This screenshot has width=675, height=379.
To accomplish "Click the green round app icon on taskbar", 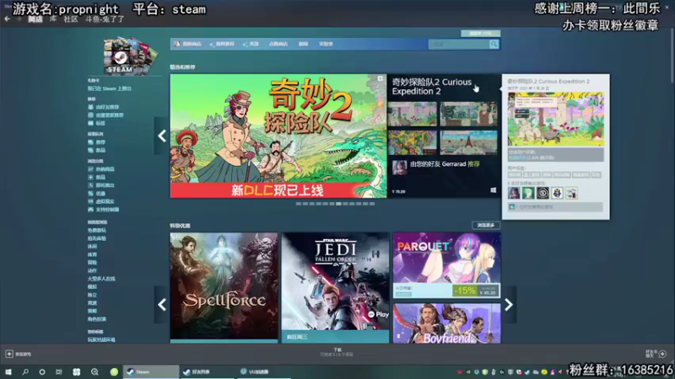I will 114,371.
